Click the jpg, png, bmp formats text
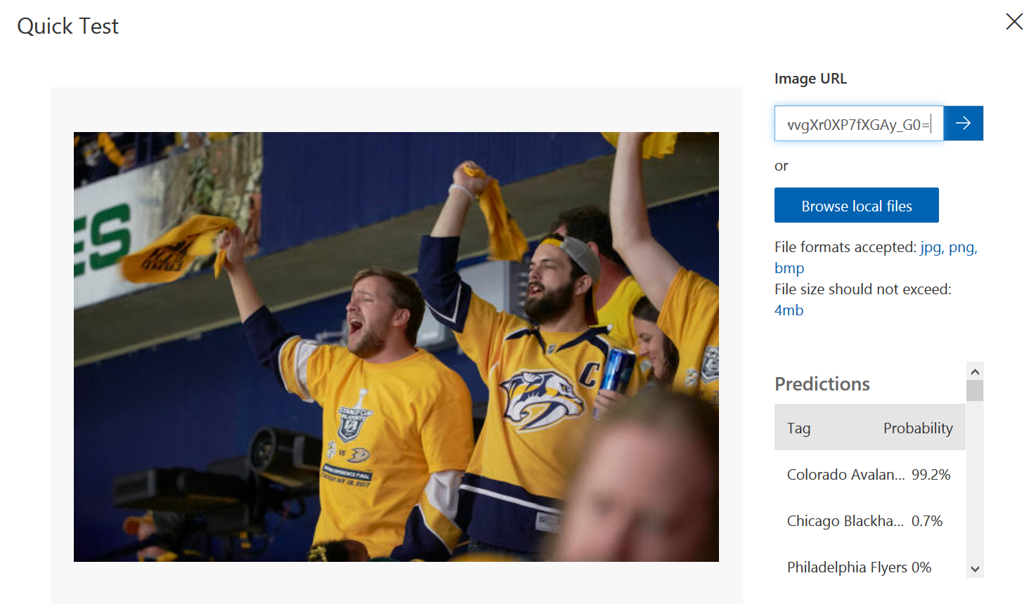This screenshot has width=1024, height=604. coord(876,257)
